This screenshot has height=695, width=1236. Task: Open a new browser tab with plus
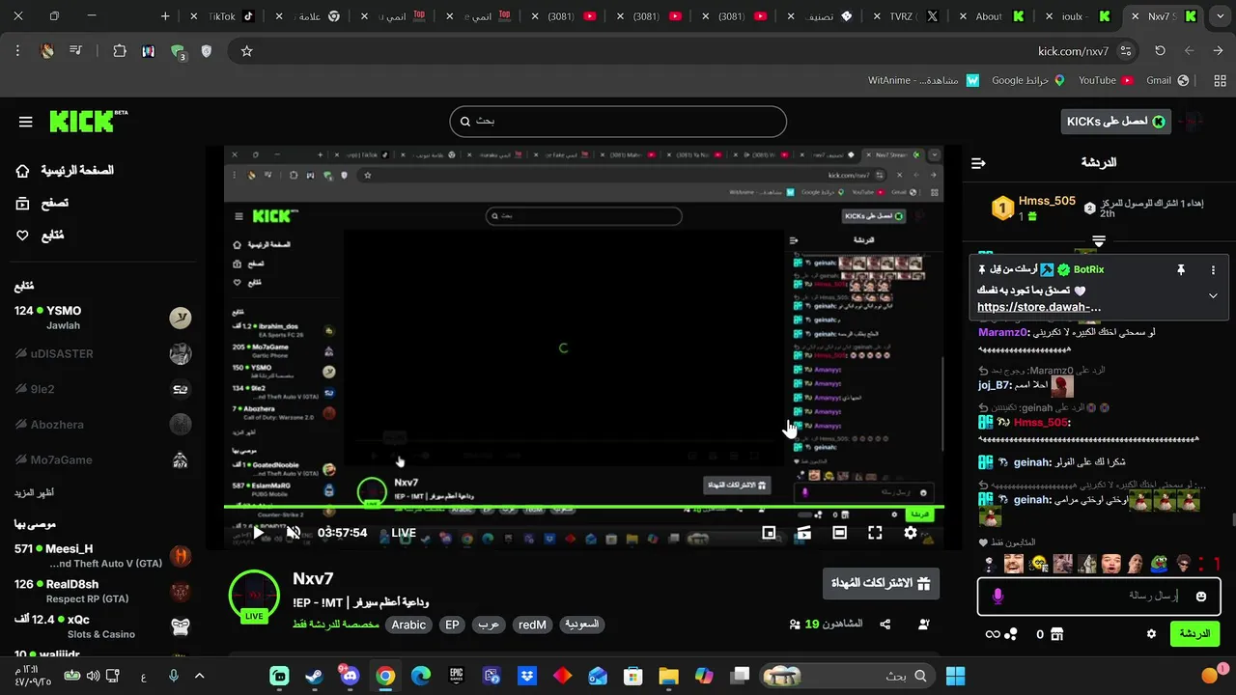pyautogui.click(x=165, y=16)
